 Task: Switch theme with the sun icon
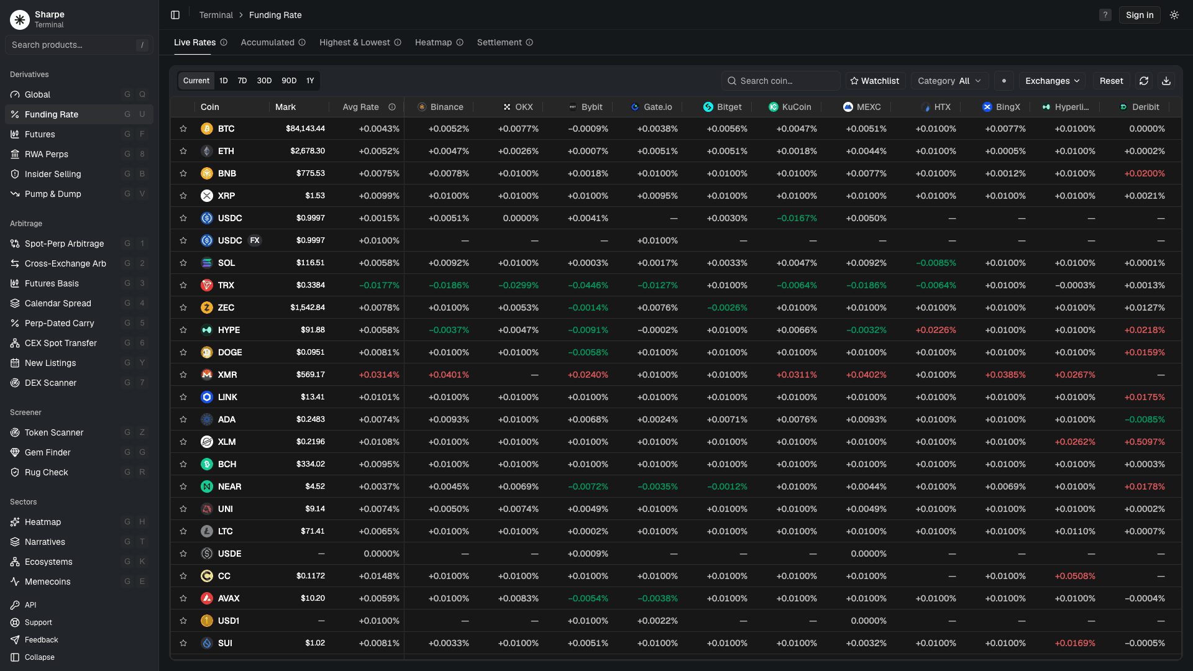click(1174, 15)
